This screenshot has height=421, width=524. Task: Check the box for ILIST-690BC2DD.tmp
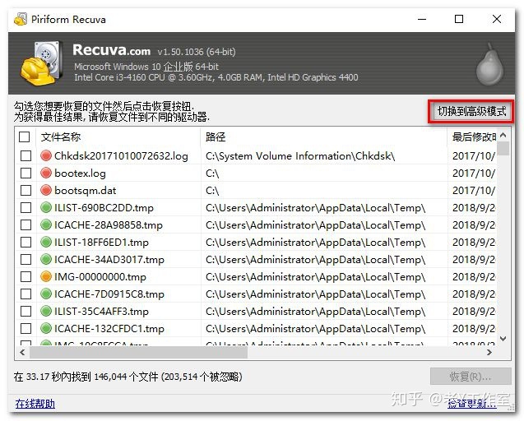pyautogui.click(x=26, y=207)
